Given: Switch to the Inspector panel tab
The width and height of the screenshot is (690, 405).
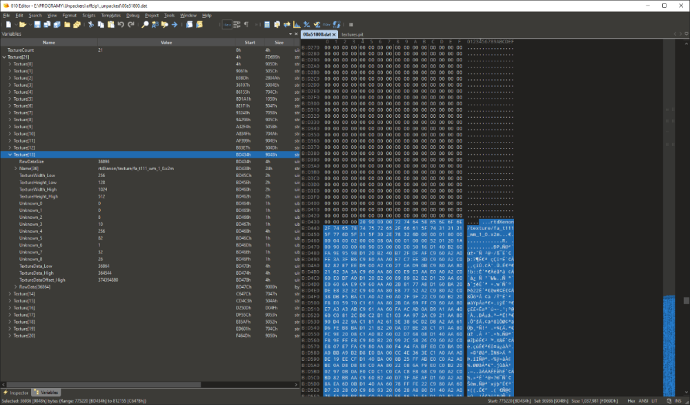Looking at the screenshot, I should tap(18, 392).
